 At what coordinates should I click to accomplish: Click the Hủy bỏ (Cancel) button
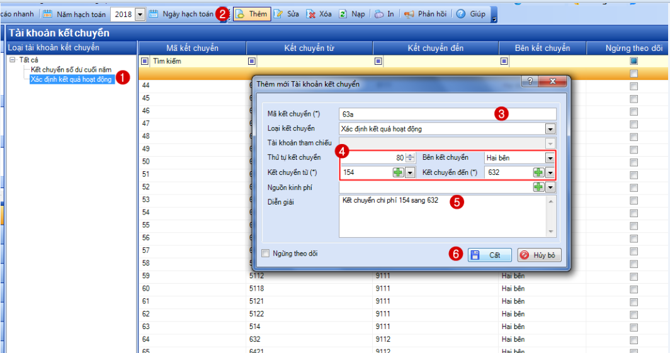(538, 255)
